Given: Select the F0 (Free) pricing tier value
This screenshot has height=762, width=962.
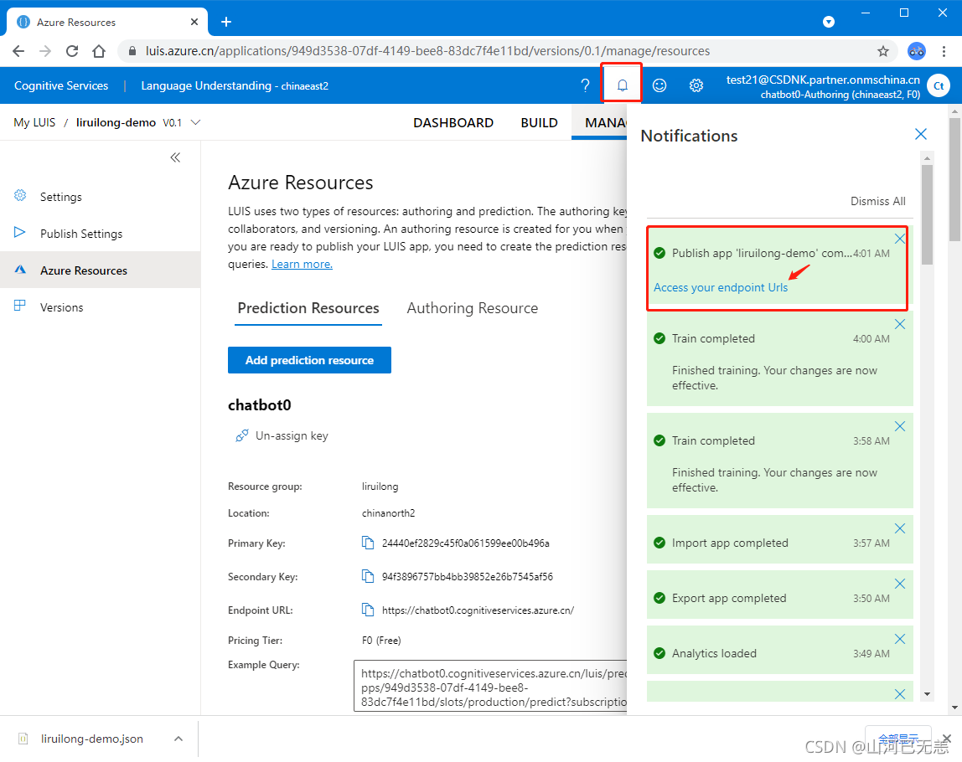Looking at the screenshot, I should pos(381,641).
